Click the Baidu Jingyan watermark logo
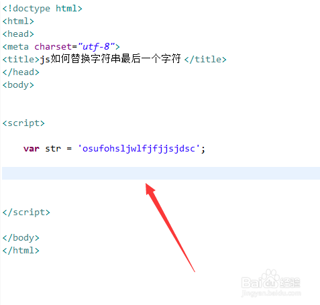This screenshot has height=305, width=320. (x=270, y=280)
